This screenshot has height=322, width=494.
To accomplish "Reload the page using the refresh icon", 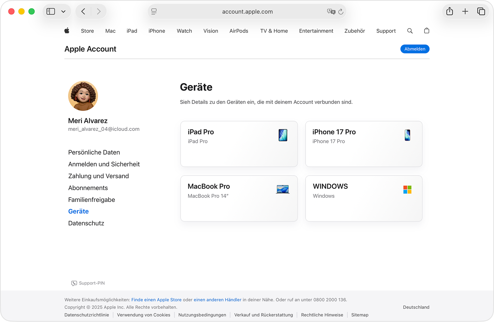I will 341,11.
